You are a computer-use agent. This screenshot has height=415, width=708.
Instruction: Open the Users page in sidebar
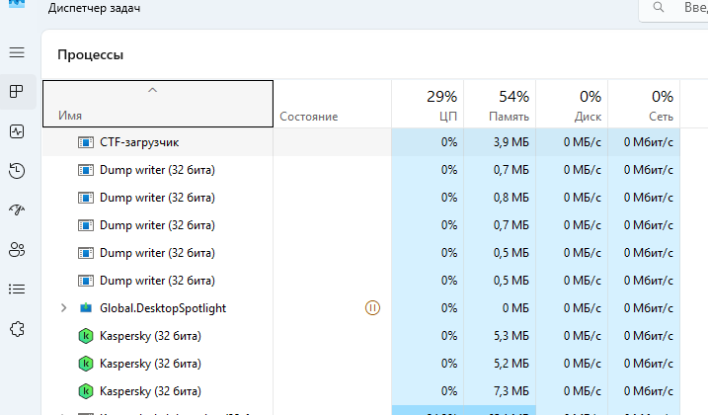17,250
